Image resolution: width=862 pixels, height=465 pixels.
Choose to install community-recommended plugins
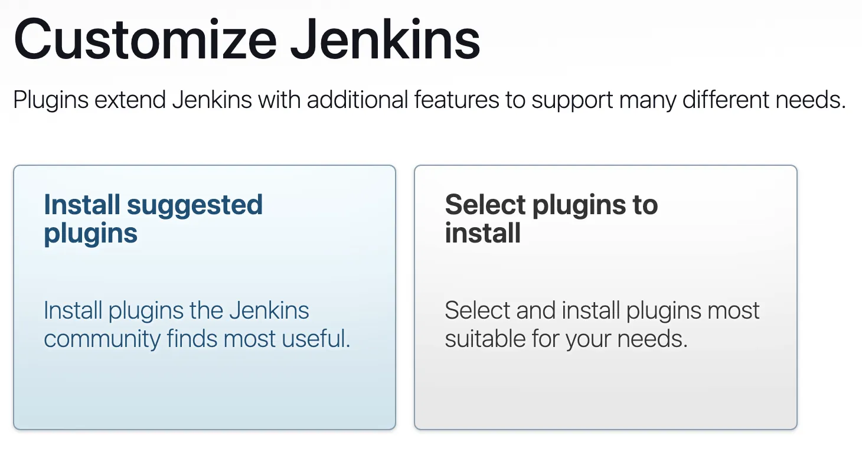tap(204, 295)
